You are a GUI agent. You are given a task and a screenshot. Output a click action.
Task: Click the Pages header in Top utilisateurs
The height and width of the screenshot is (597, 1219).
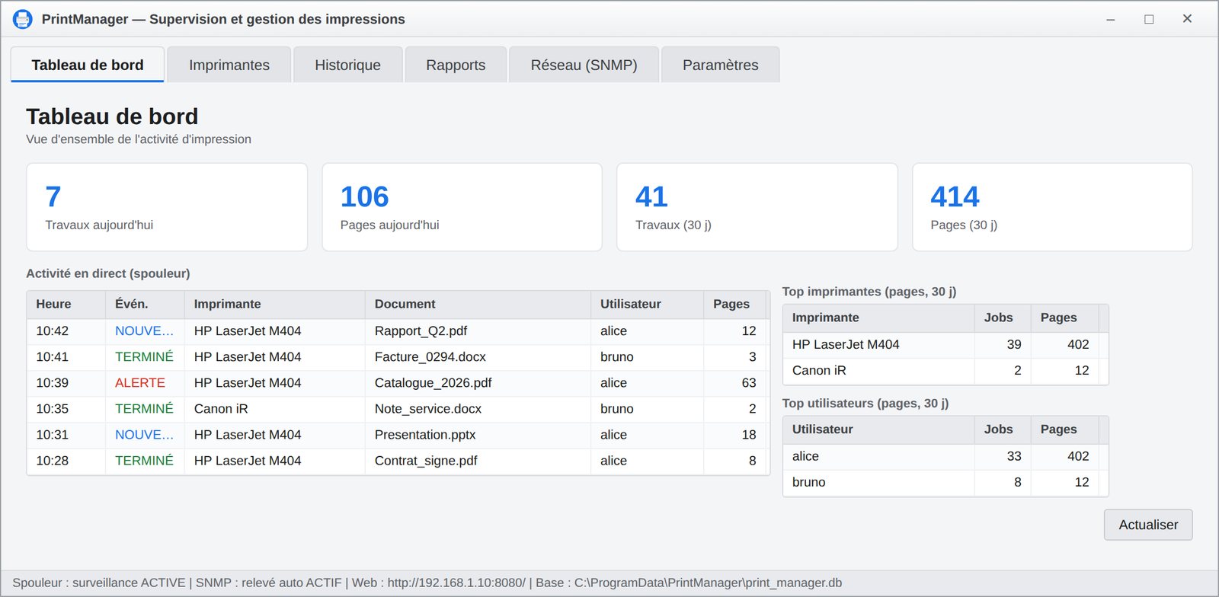(x=1064, y=429)
